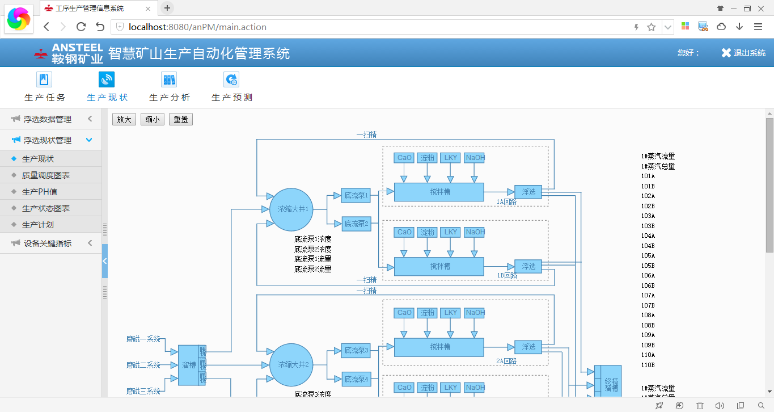Collapse the left sidebar with the splitter arrow
Screen dimensions: 774x412
pyautogui.click(x=104, y=260)
